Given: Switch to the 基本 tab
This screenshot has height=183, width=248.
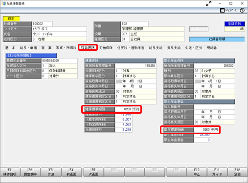Looking at the screenshot, I should point(10,48).
